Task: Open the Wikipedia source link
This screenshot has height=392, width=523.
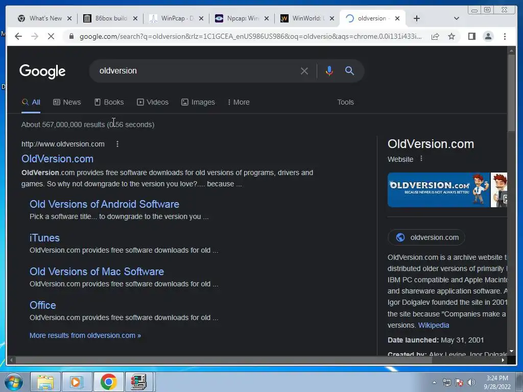Action: click(x=434, y=325)
